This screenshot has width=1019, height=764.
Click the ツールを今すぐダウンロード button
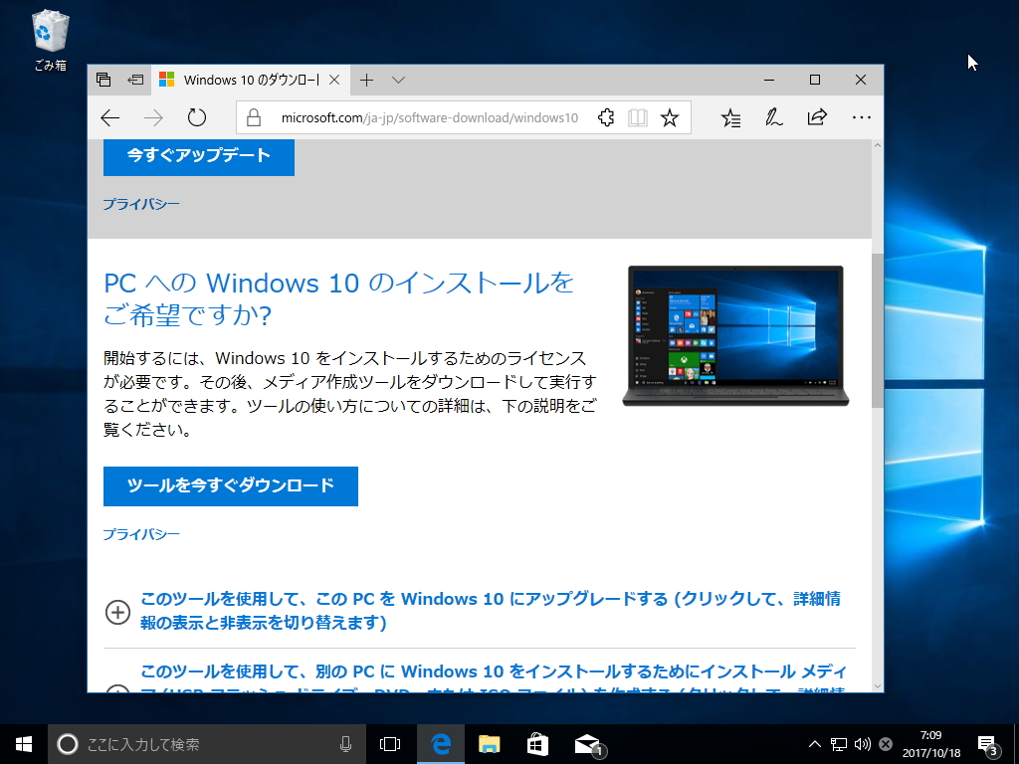point(230,486)
